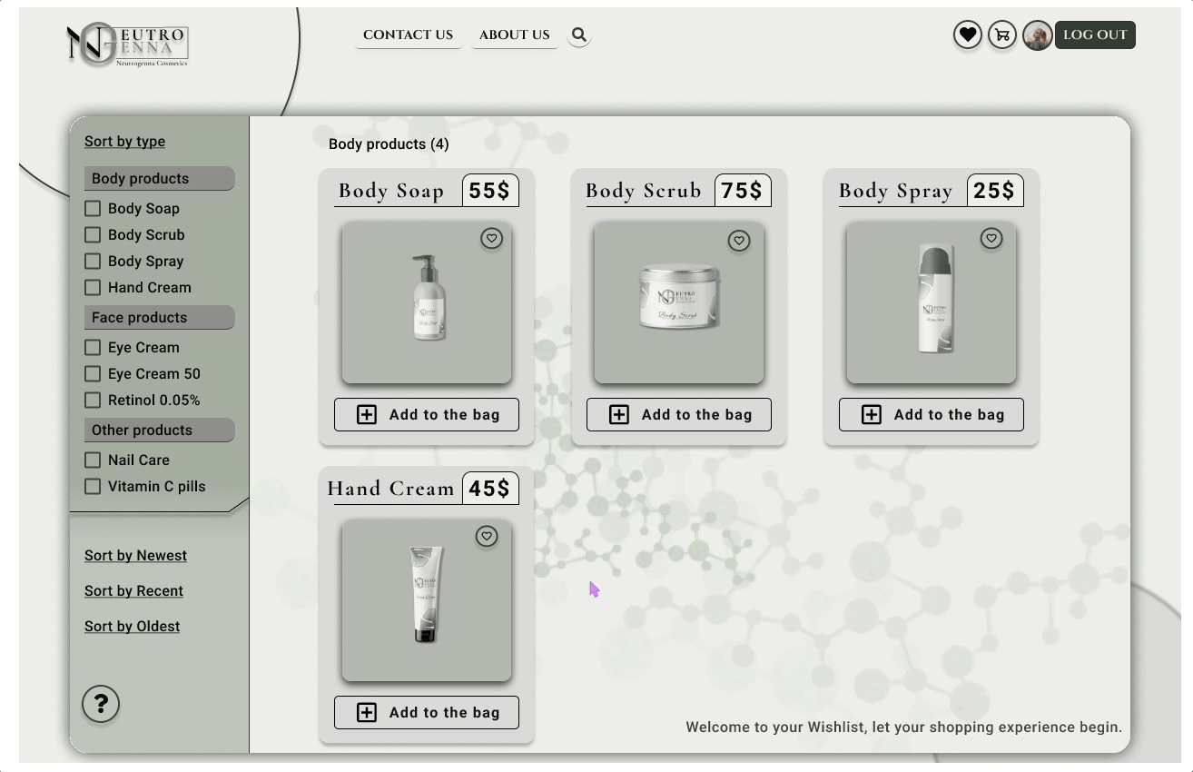The height and width of the screenshot is (772, 1193).
Task: Click the 75$ price tag
Action: pyautogui.click(x=743, y=191)
